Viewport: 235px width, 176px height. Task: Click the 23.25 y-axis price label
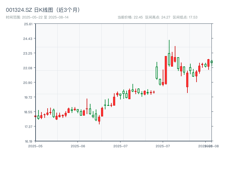[28, 53]
